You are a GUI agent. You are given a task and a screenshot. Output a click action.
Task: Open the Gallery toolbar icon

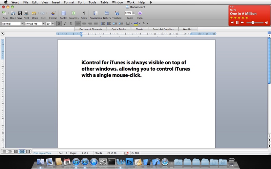[107, 14]
